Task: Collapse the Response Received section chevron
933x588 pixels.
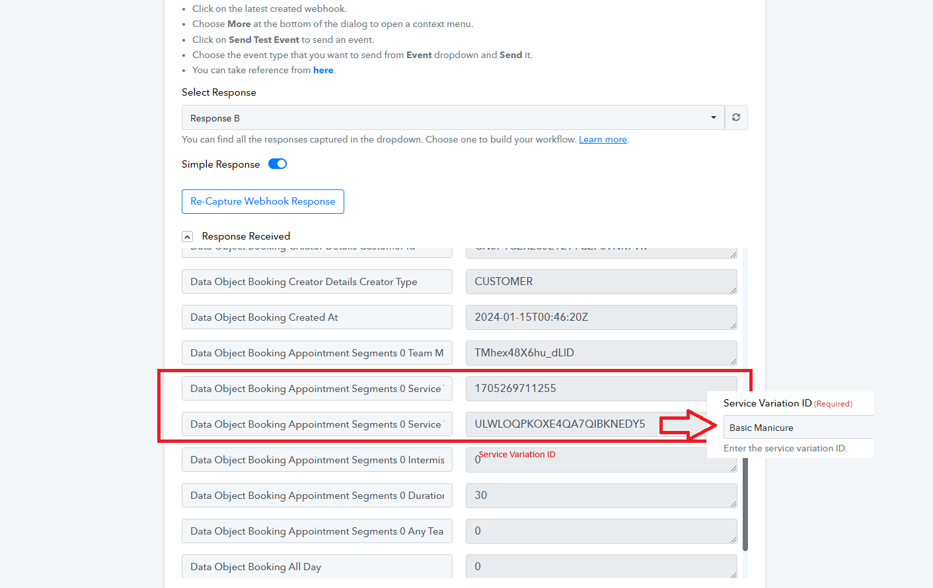Action: pos(187,236)
